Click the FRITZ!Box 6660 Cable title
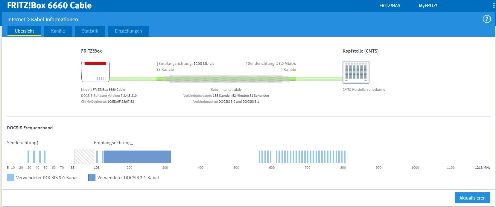Viewport: 496px width, 207px height. (49, 5)
